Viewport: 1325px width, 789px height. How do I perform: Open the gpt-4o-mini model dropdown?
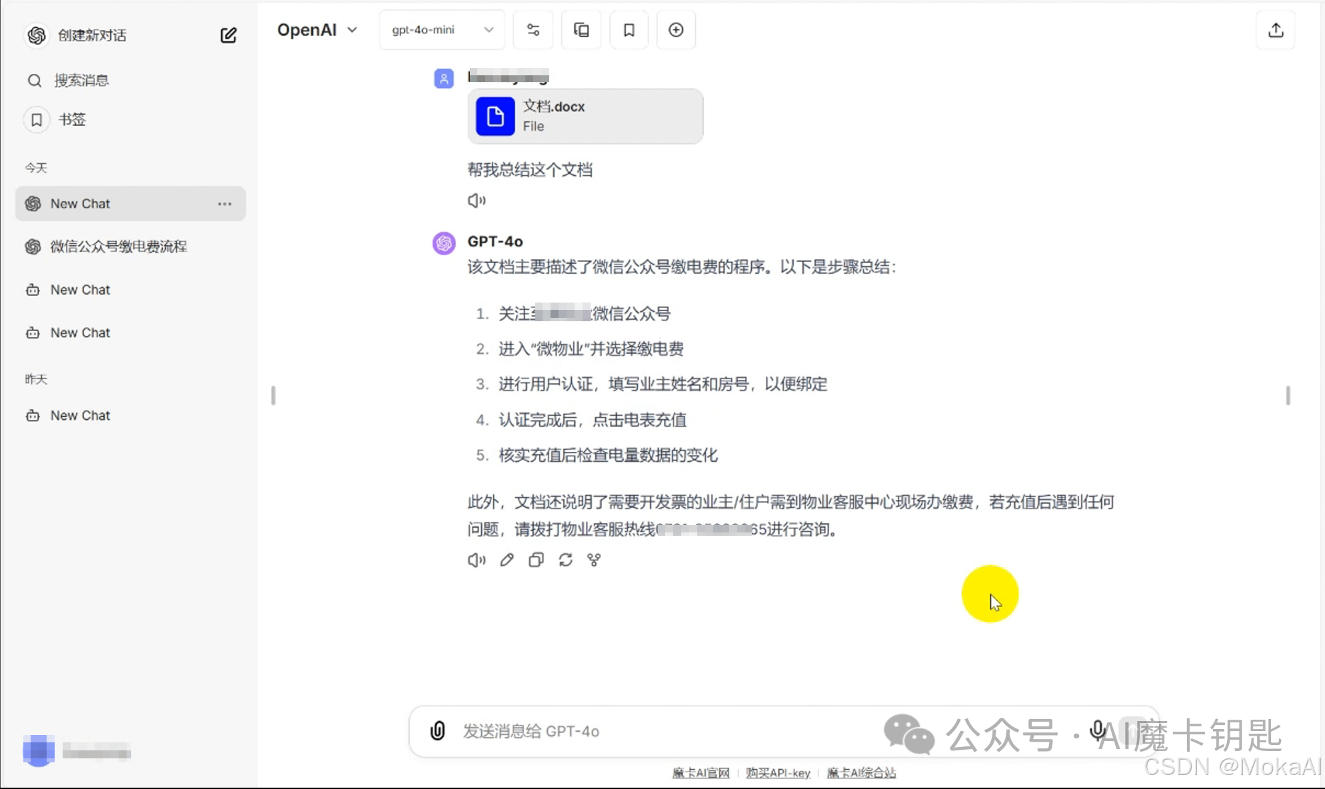[442, 30]
